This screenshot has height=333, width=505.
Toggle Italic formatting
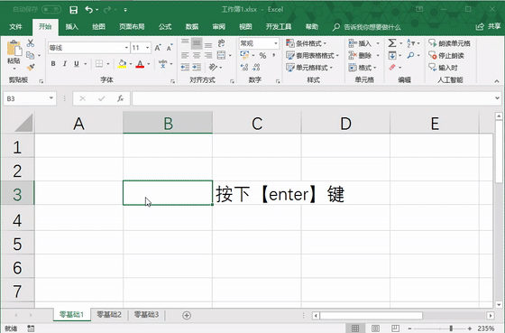[x=65, y=64]
